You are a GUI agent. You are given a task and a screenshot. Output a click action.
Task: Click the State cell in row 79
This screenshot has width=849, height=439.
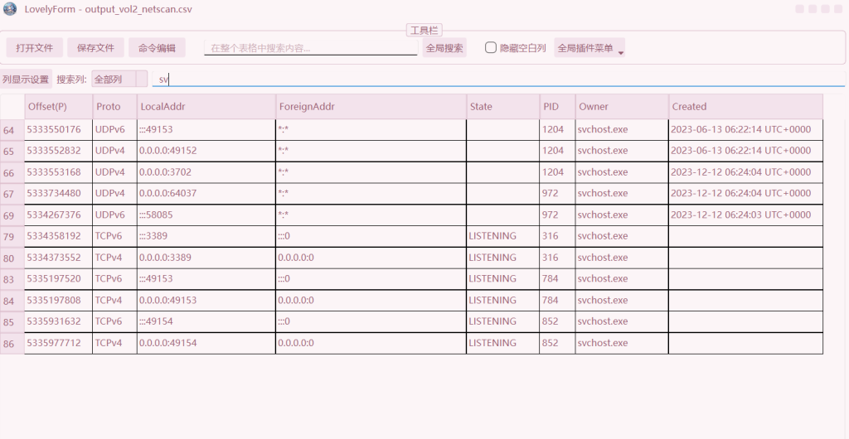[x=502, y=236]
